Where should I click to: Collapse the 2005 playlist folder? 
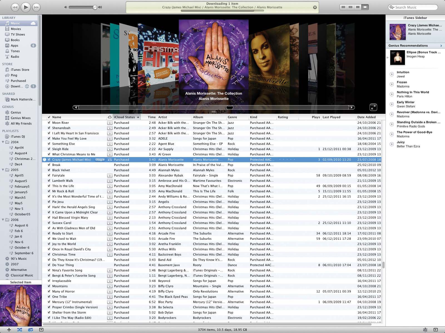pyautogui.click(x=3, y=170)
